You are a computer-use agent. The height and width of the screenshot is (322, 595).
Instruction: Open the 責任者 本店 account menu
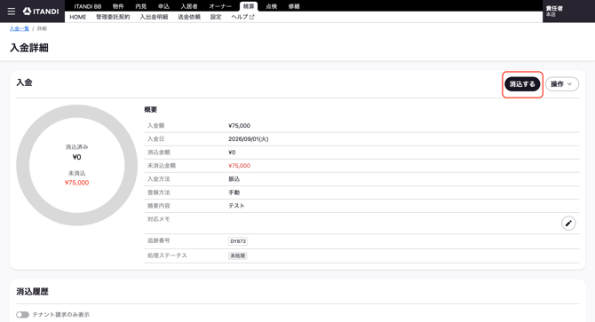pos(554,11)
